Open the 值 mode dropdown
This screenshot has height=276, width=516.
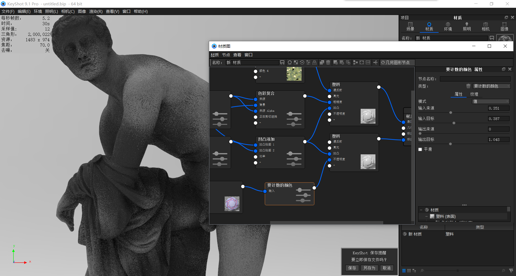pos(490,101)
